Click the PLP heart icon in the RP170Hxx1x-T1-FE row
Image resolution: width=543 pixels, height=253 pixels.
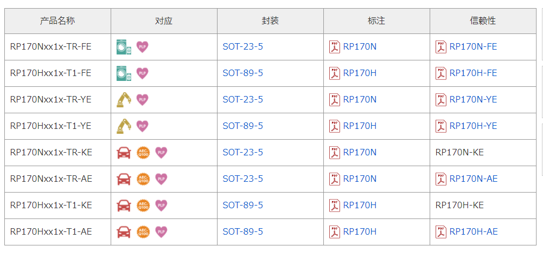(142, 73)
